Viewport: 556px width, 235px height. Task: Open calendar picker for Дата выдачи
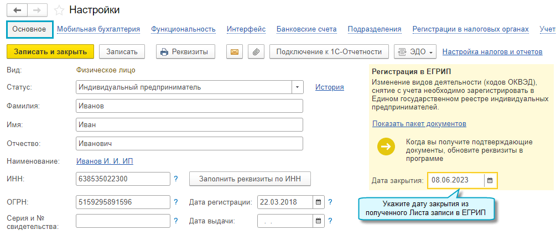[x=318, y=221]
